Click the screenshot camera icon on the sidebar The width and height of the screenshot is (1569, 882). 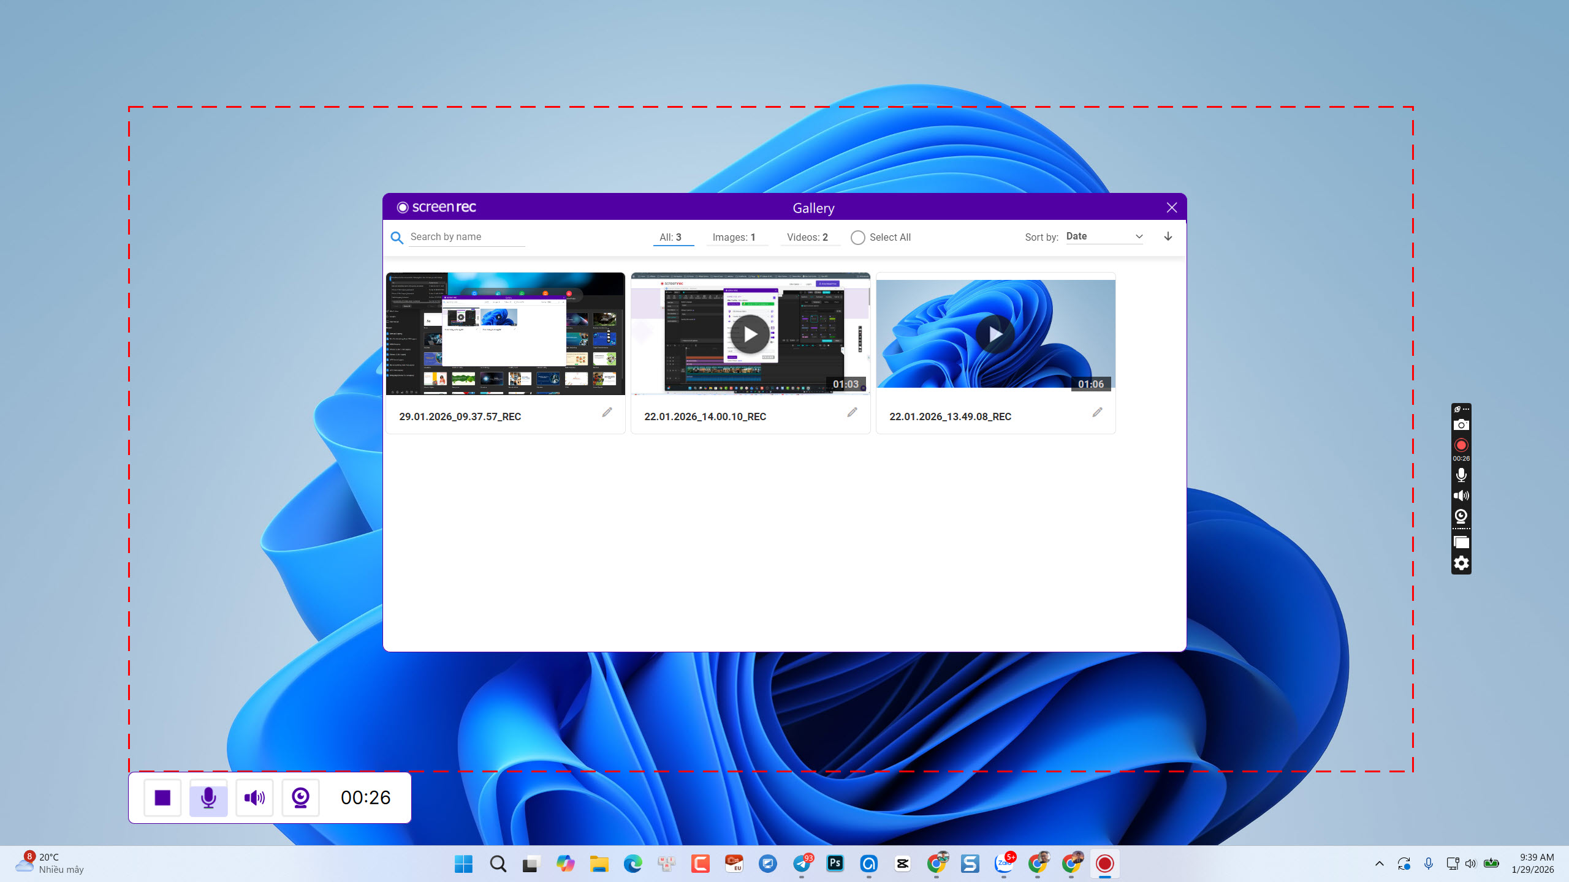[x=1461, y=424]
